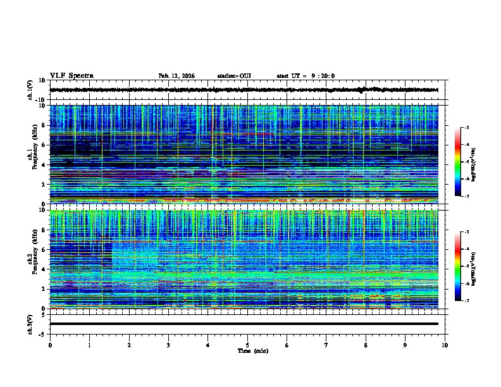Click the "6" kHz tick on ch.2 frequency axis

[x=44, y=250]
